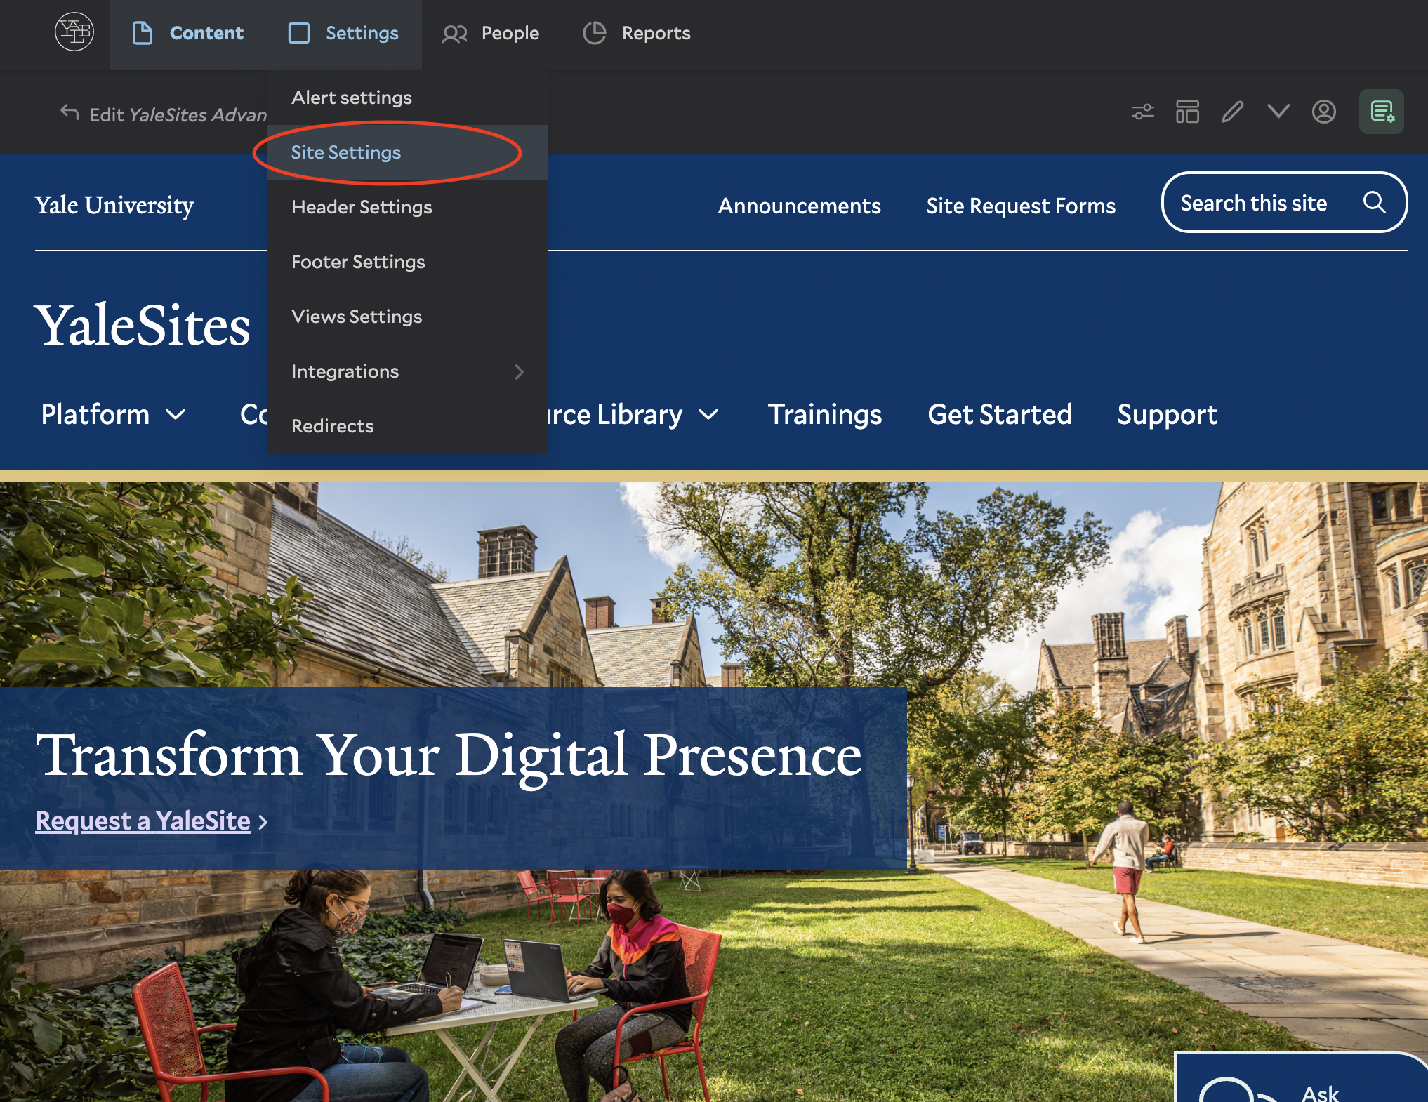
Task: Open the Settings menu tab
Action: pyautogui.click(x=344, y=34)
